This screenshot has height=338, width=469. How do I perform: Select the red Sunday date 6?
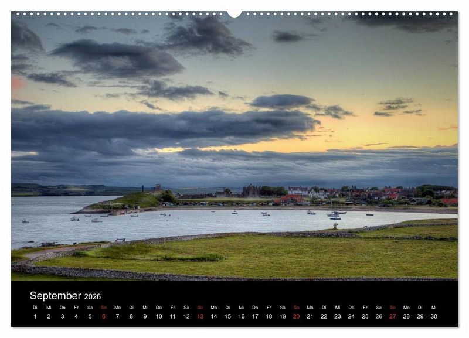[x=104, y=316]
